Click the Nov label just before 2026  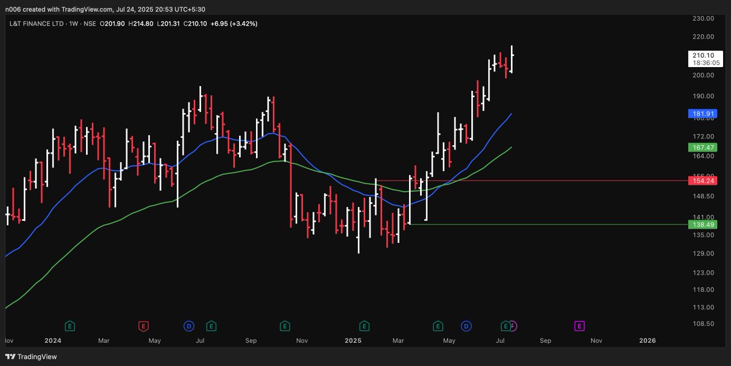596,341
